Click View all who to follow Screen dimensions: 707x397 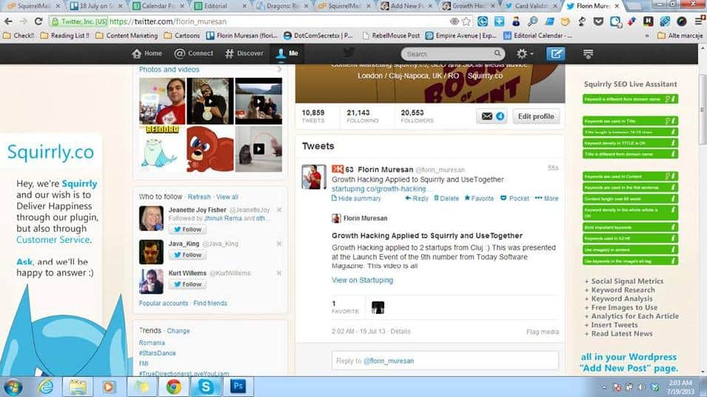point(227,197)
